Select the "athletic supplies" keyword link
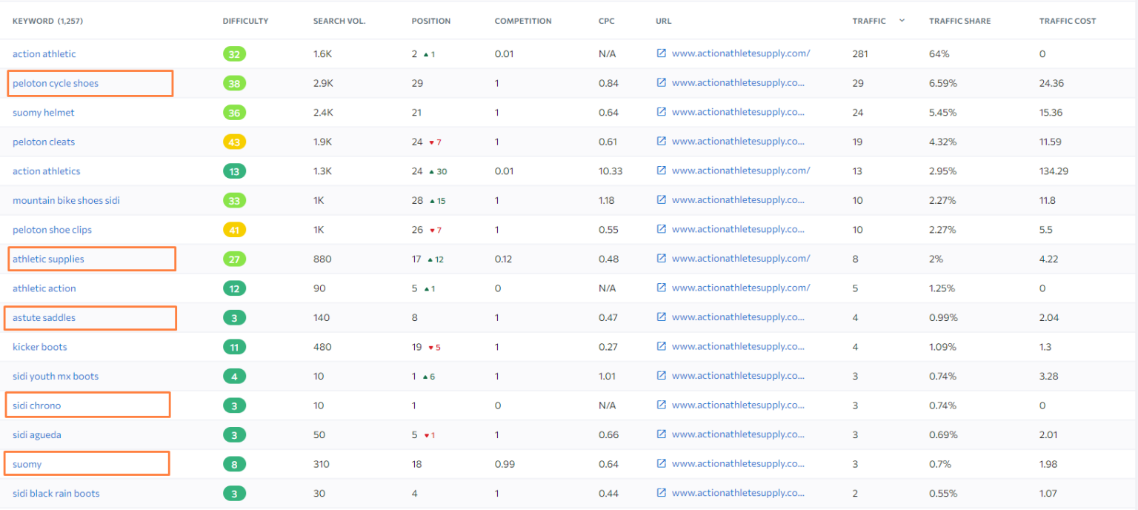1138x510 pixels. 48,259
